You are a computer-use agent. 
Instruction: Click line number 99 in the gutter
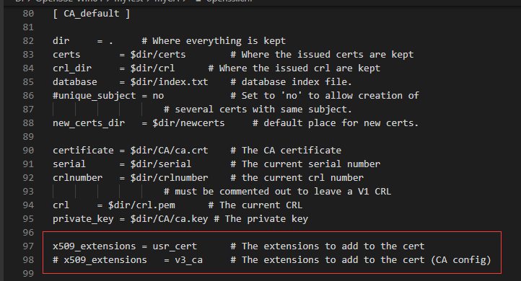[28, 273]
